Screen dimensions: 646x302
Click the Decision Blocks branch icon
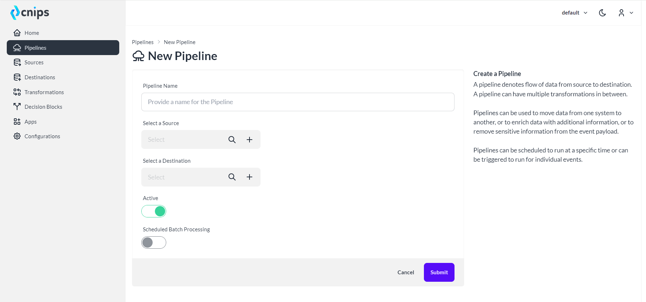[17, 107]
